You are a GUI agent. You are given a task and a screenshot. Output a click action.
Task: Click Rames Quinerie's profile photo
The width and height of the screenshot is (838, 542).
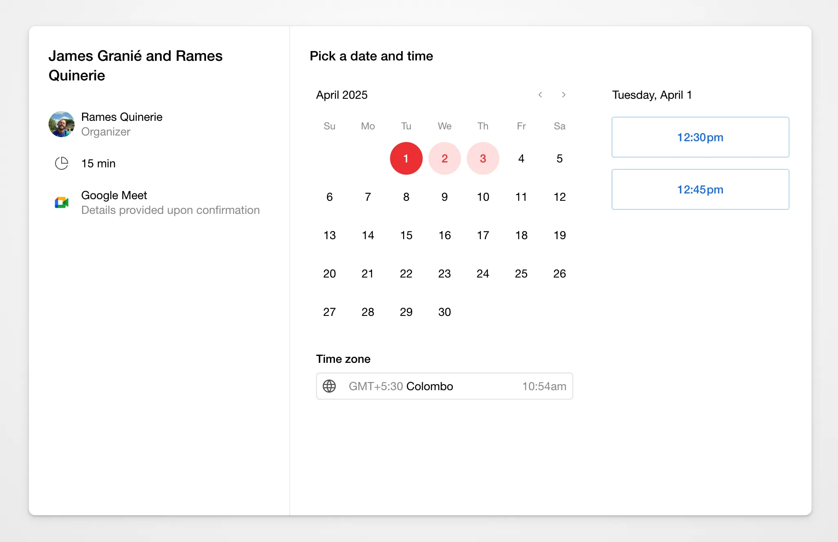(62, 124)
